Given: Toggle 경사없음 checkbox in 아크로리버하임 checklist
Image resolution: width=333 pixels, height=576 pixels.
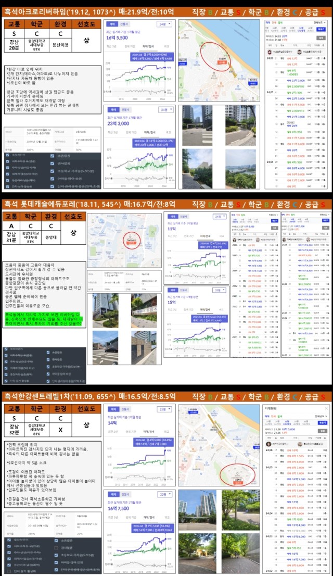Looking at the screenshot, I should coord(53,164).
